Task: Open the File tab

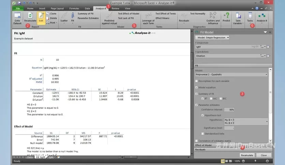Action: tap(18, 9)
